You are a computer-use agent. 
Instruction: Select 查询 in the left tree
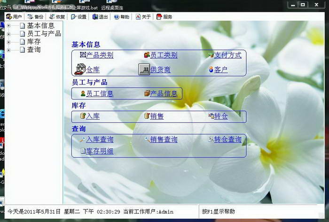coord(34,50)
